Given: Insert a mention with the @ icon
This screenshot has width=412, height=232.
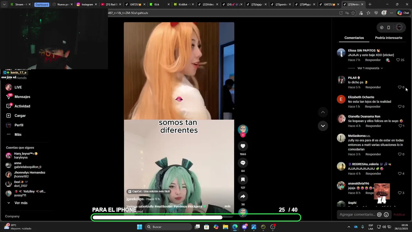Looking at the screenshot, I should point(379,215).
